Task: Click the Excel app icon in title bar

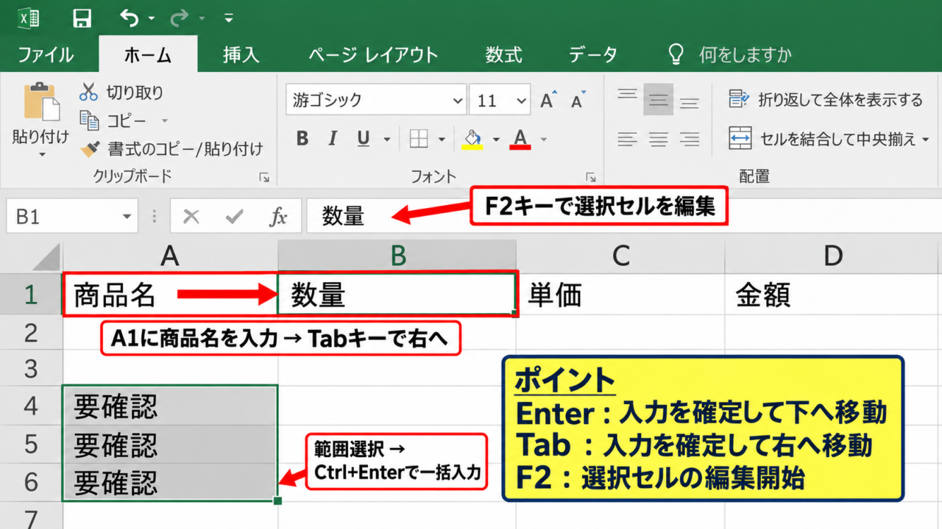Action: [29, 18]
